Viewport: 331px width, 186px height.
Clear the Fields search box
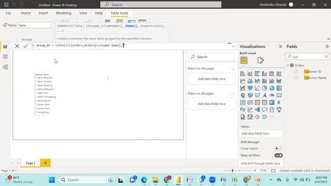pyautogui.click(x=326, y=56)
